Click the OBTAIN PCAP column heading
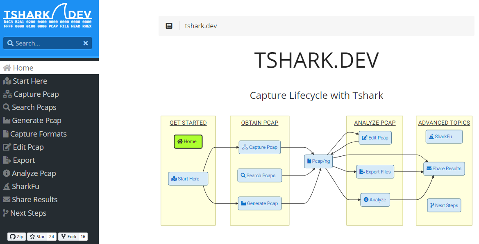This screenshot has width=479, height=244. point(260,123)
